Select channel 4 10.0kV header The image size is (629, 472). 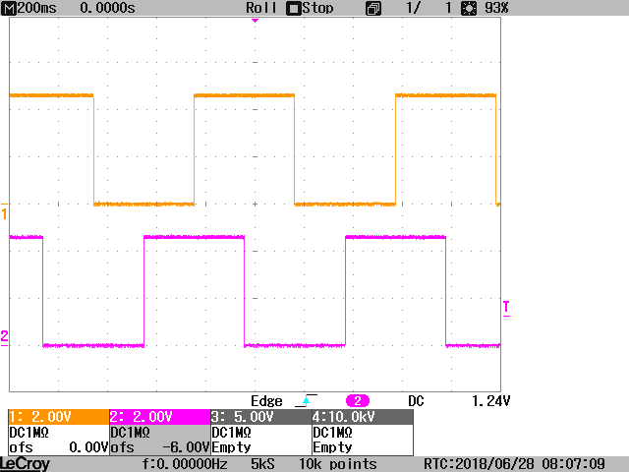pyautogui.click(x=363, y=417)
